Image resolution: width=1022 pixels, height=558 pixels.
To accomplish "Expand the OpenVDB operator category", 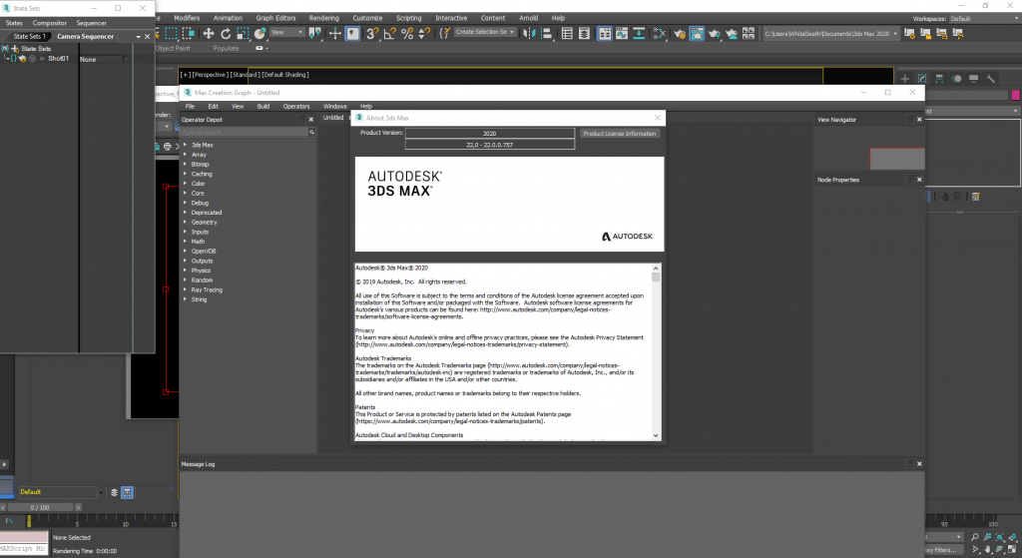I will pos(185,251).
